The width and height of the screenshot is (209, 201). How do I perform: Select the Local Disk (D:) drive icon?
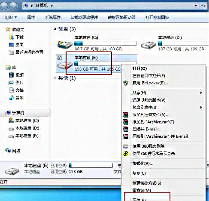click(x=148, y=45)
